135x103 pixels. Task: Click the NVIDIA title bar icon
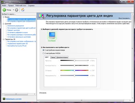click(x=2, y=2)
